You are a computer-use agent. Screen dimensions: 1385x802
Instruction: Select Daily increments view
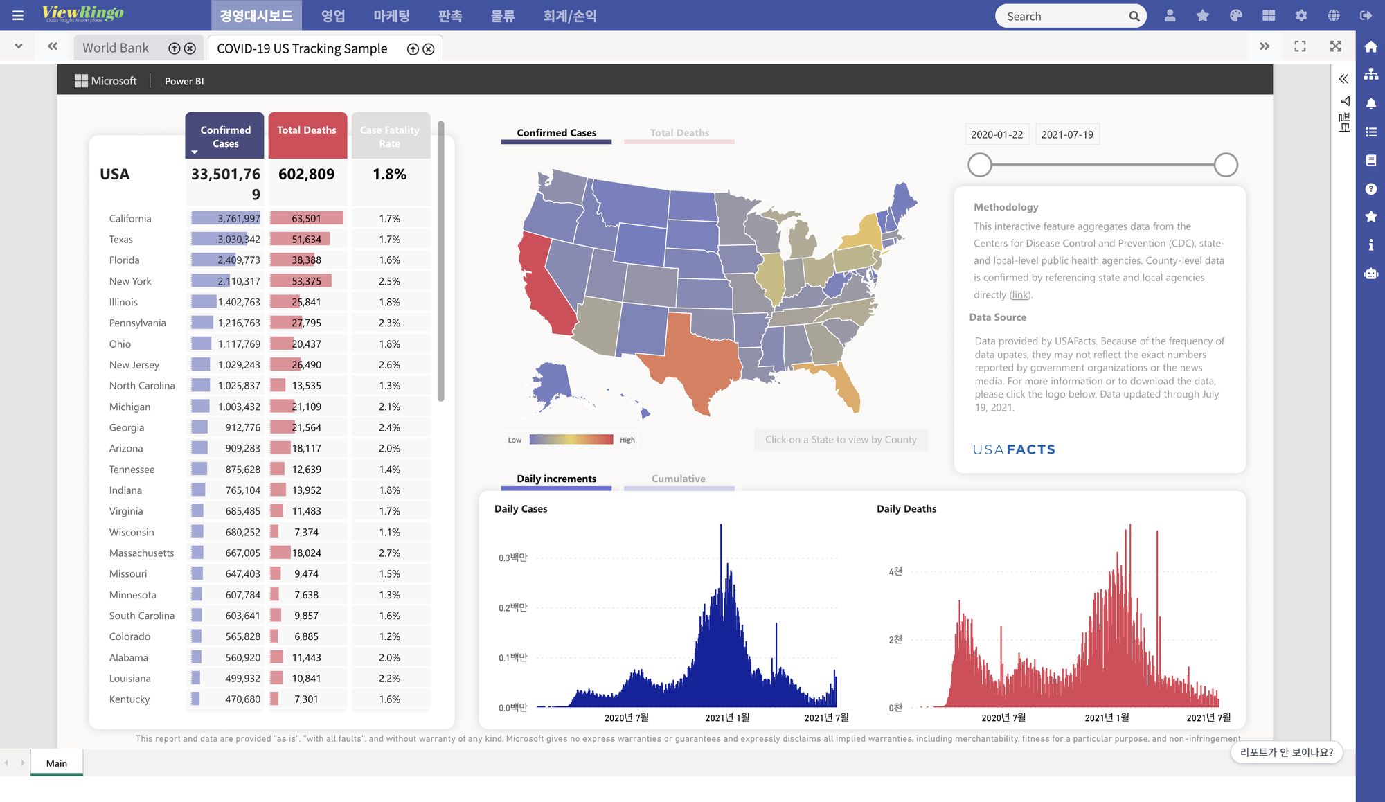tap(556, 479)
